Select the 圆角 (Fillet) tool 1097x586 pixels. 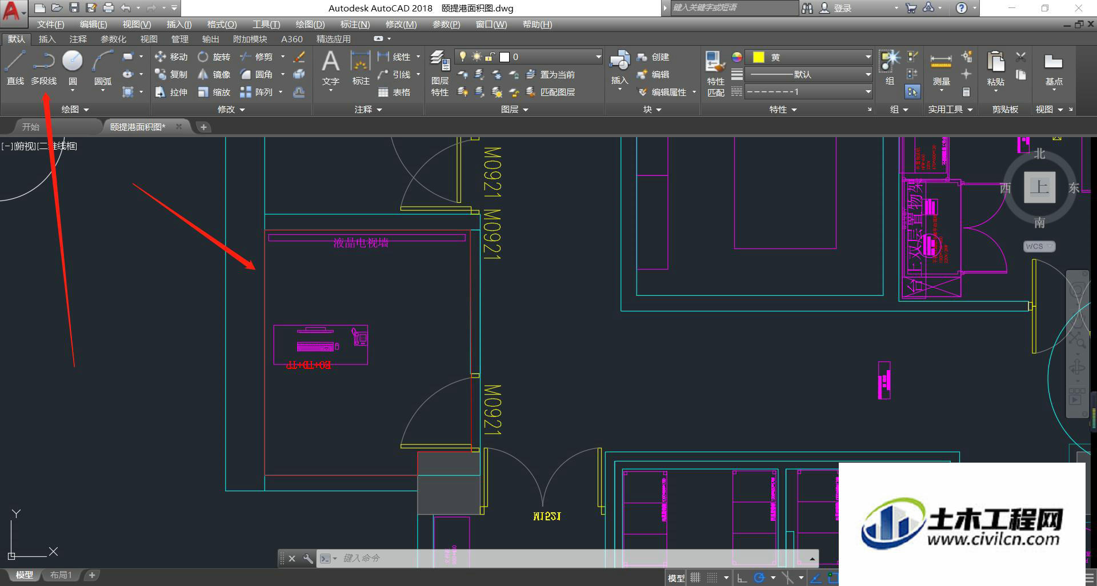click(x=256, y=74)
